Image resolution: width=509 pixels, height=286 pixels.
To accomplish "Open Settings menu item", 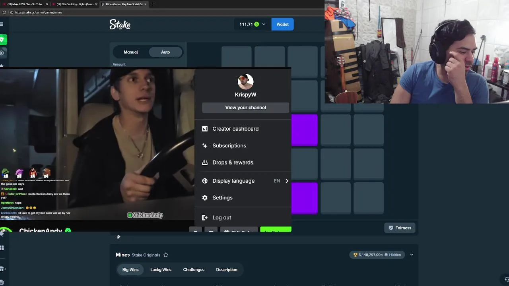I will pyautogui.click(x=243, y=198).
